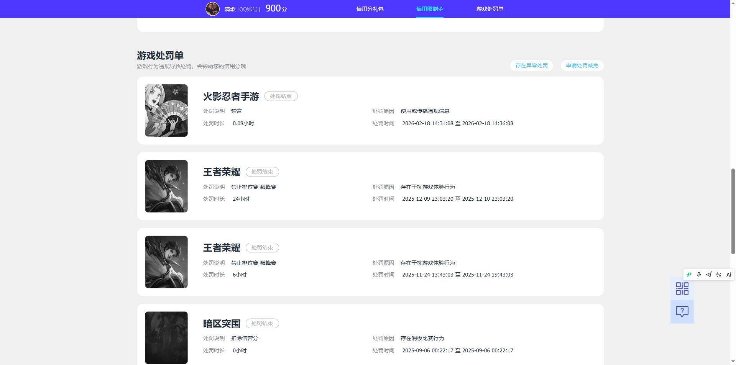The image size is (736, 365).
Task: Open the 暗区突围 game thumbnail
Action: click(x=166, y=338)
